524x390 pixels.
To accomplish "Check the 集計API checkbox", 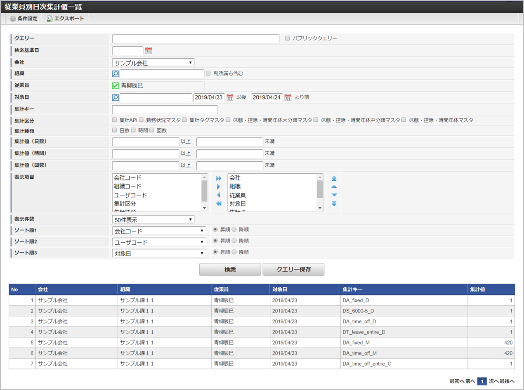I will click(x=115, y=120).
